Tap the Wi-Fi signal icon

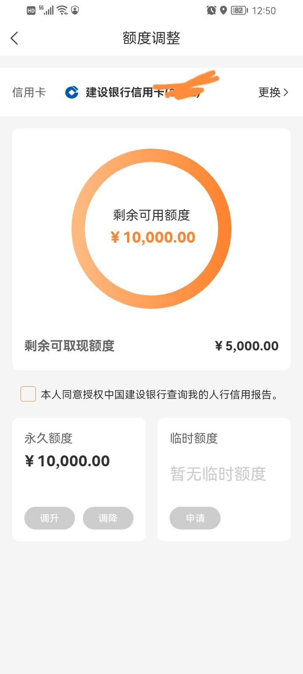[x=62, y=10]
